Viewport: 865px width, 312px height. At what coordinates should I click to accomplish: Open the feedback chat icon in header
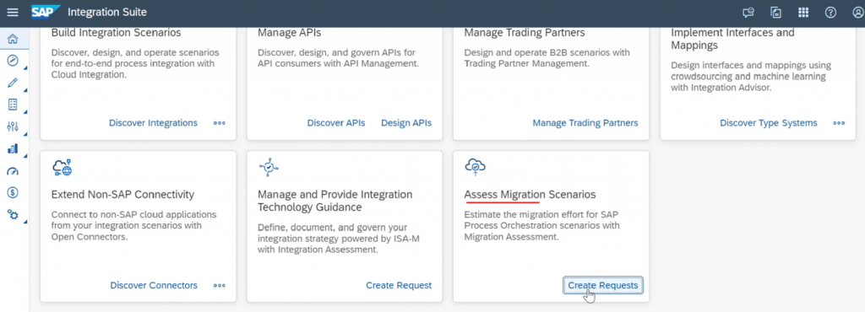coord(748,13)
